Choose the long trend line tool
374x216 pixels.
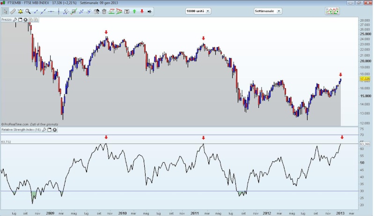43,11
